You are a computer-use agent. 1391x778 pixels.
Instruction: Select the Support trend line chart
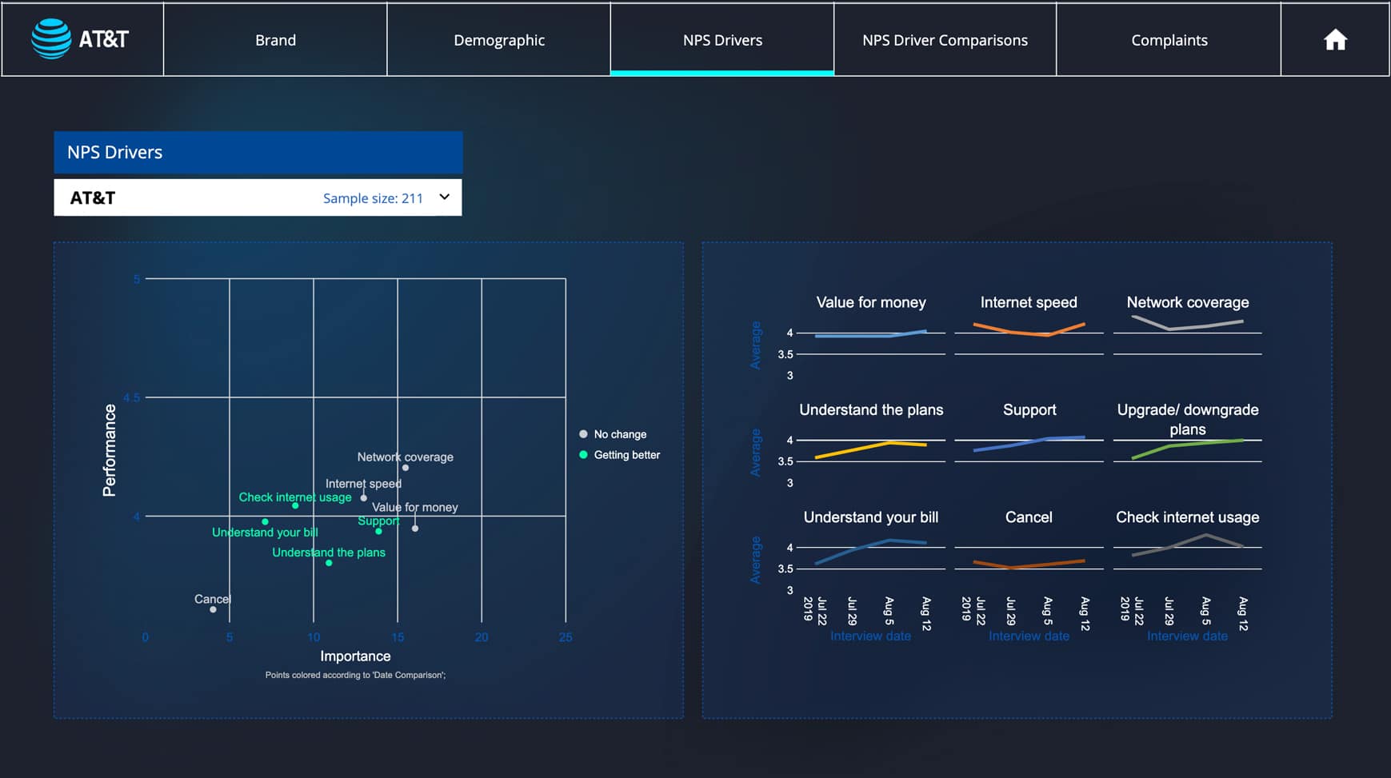[x=1029, y=443]
